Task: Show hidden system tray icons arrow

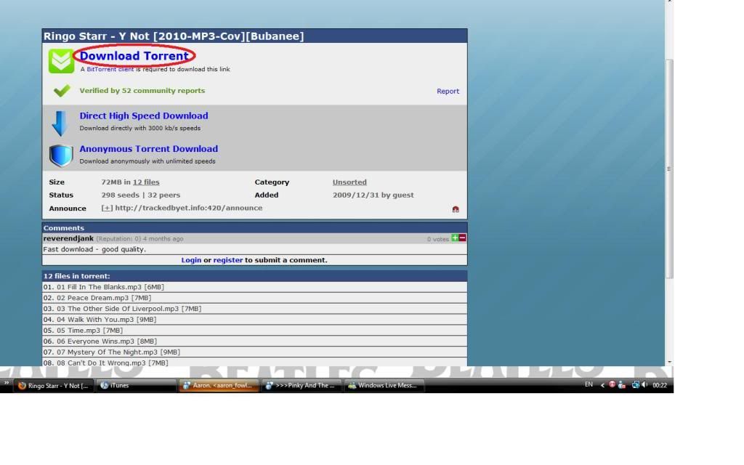Action: point(602,385)
